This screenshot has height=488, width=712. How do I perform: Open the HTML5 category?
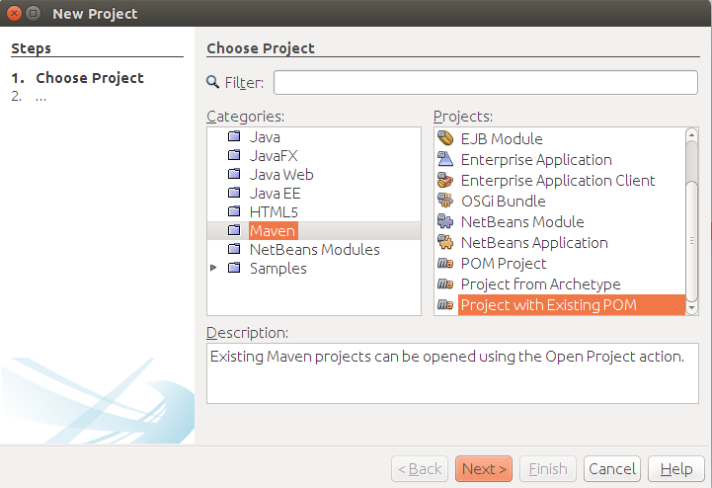pos(273,212)
